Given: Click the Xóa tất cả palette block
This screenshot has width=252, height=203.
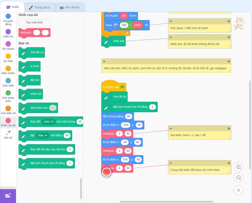Looking at the screenshot, I should [x=32, y=53].
